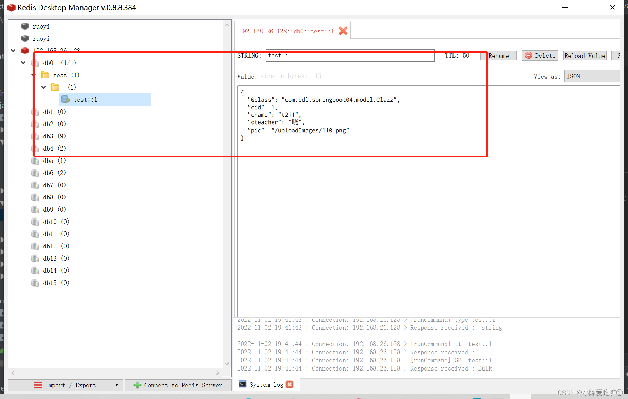Screen dimensions: 628x399
Task: Click the second ruoyi connection icon
Action: 25,38
